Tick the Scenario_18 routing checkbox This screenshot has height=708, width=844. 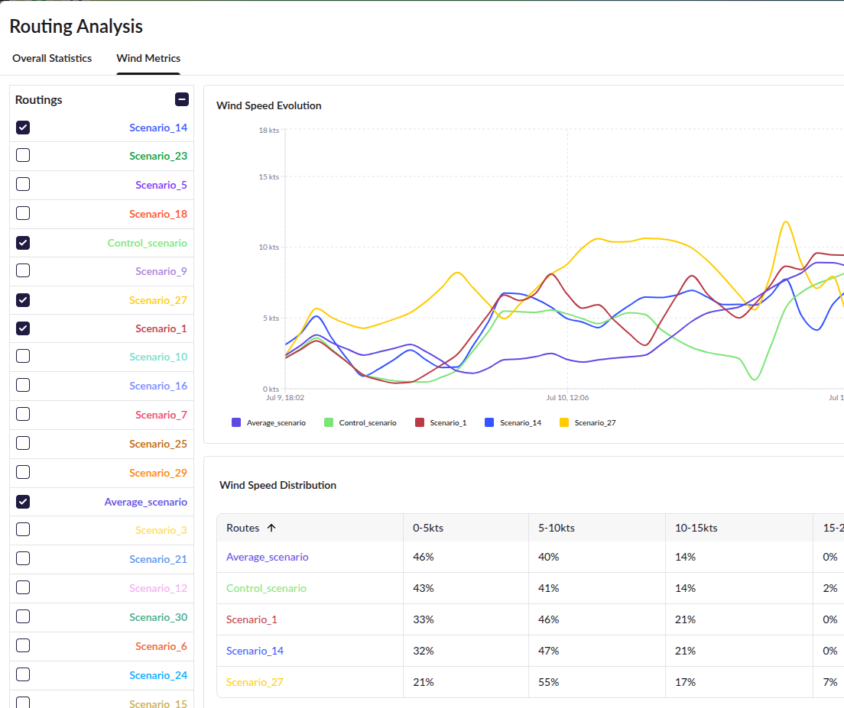[x=23, y=213]
